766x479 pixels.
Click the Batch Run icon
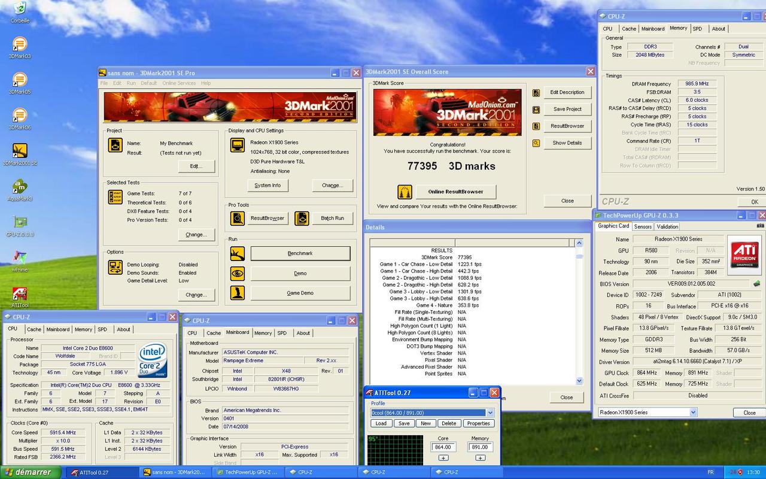click(x=302, y=218)
